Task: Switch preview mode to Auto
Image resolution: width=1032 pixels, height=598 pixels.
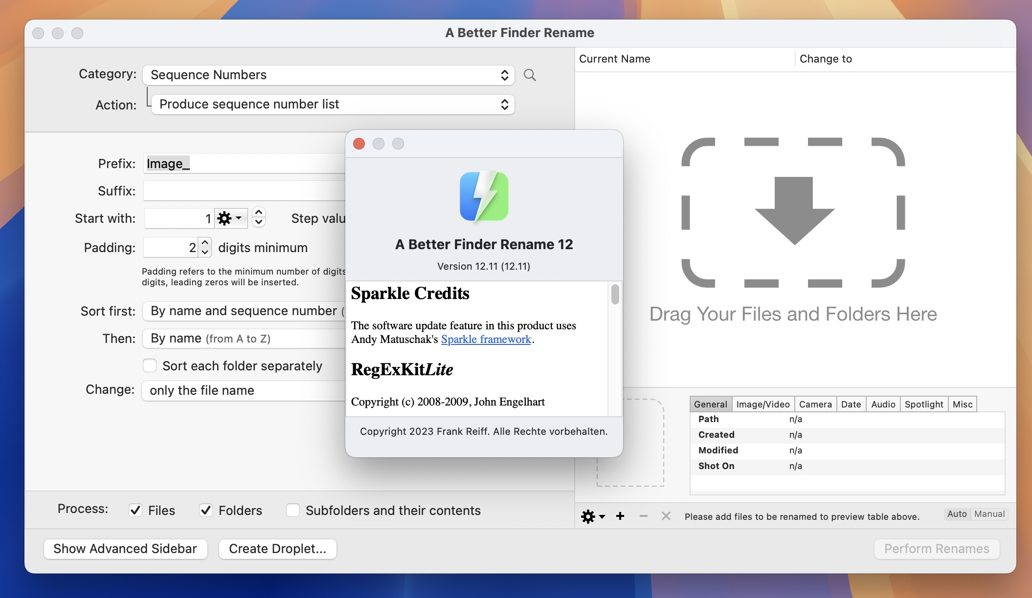Action: click(x=957, y=514)
